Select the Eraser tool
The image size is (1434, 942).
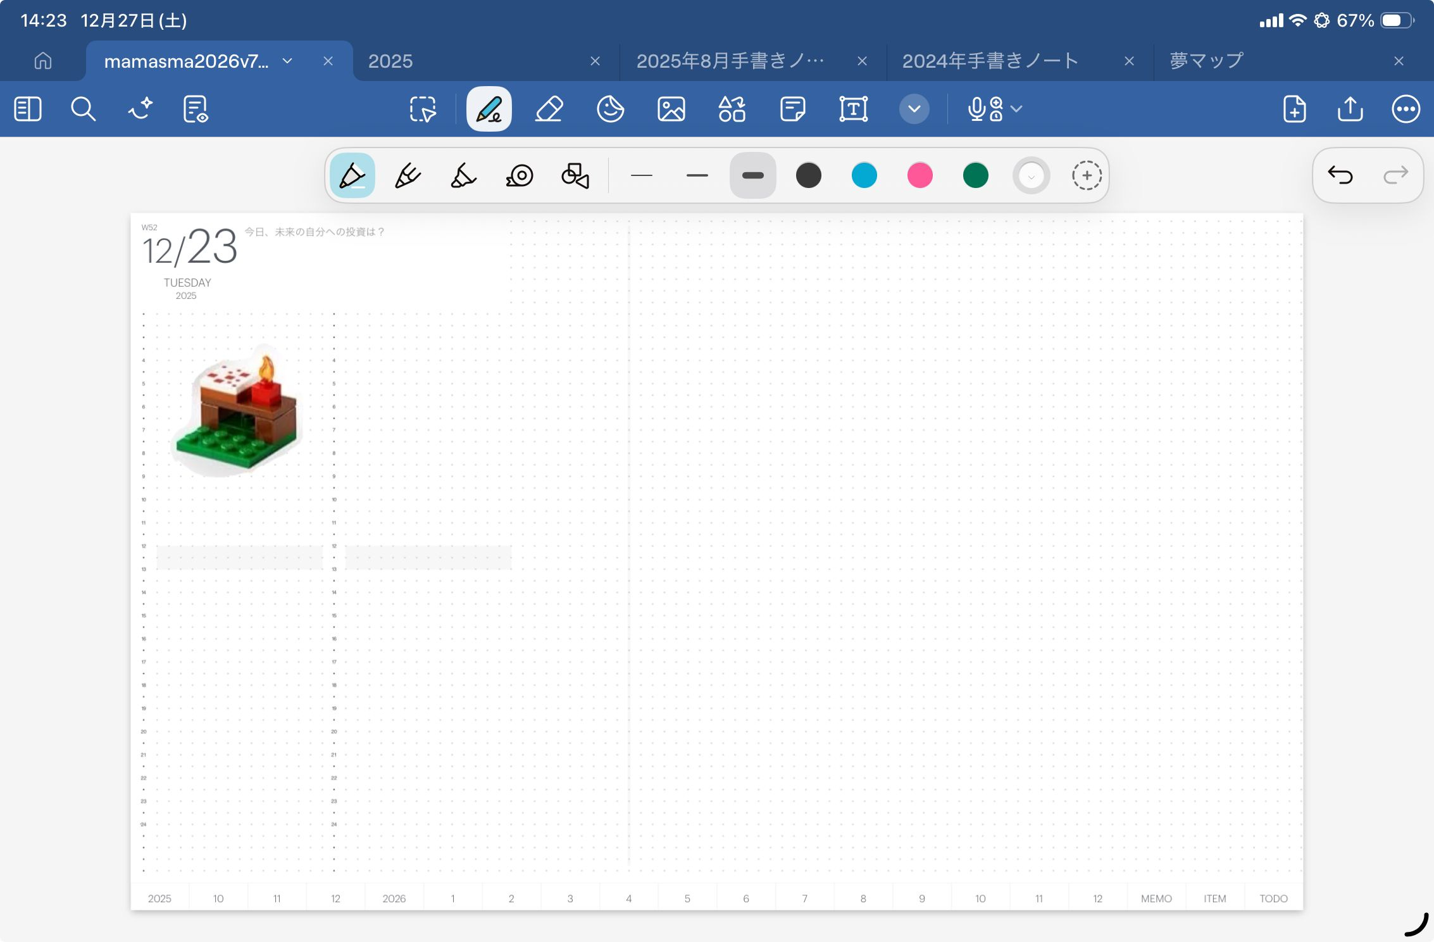tap(549, 109)
